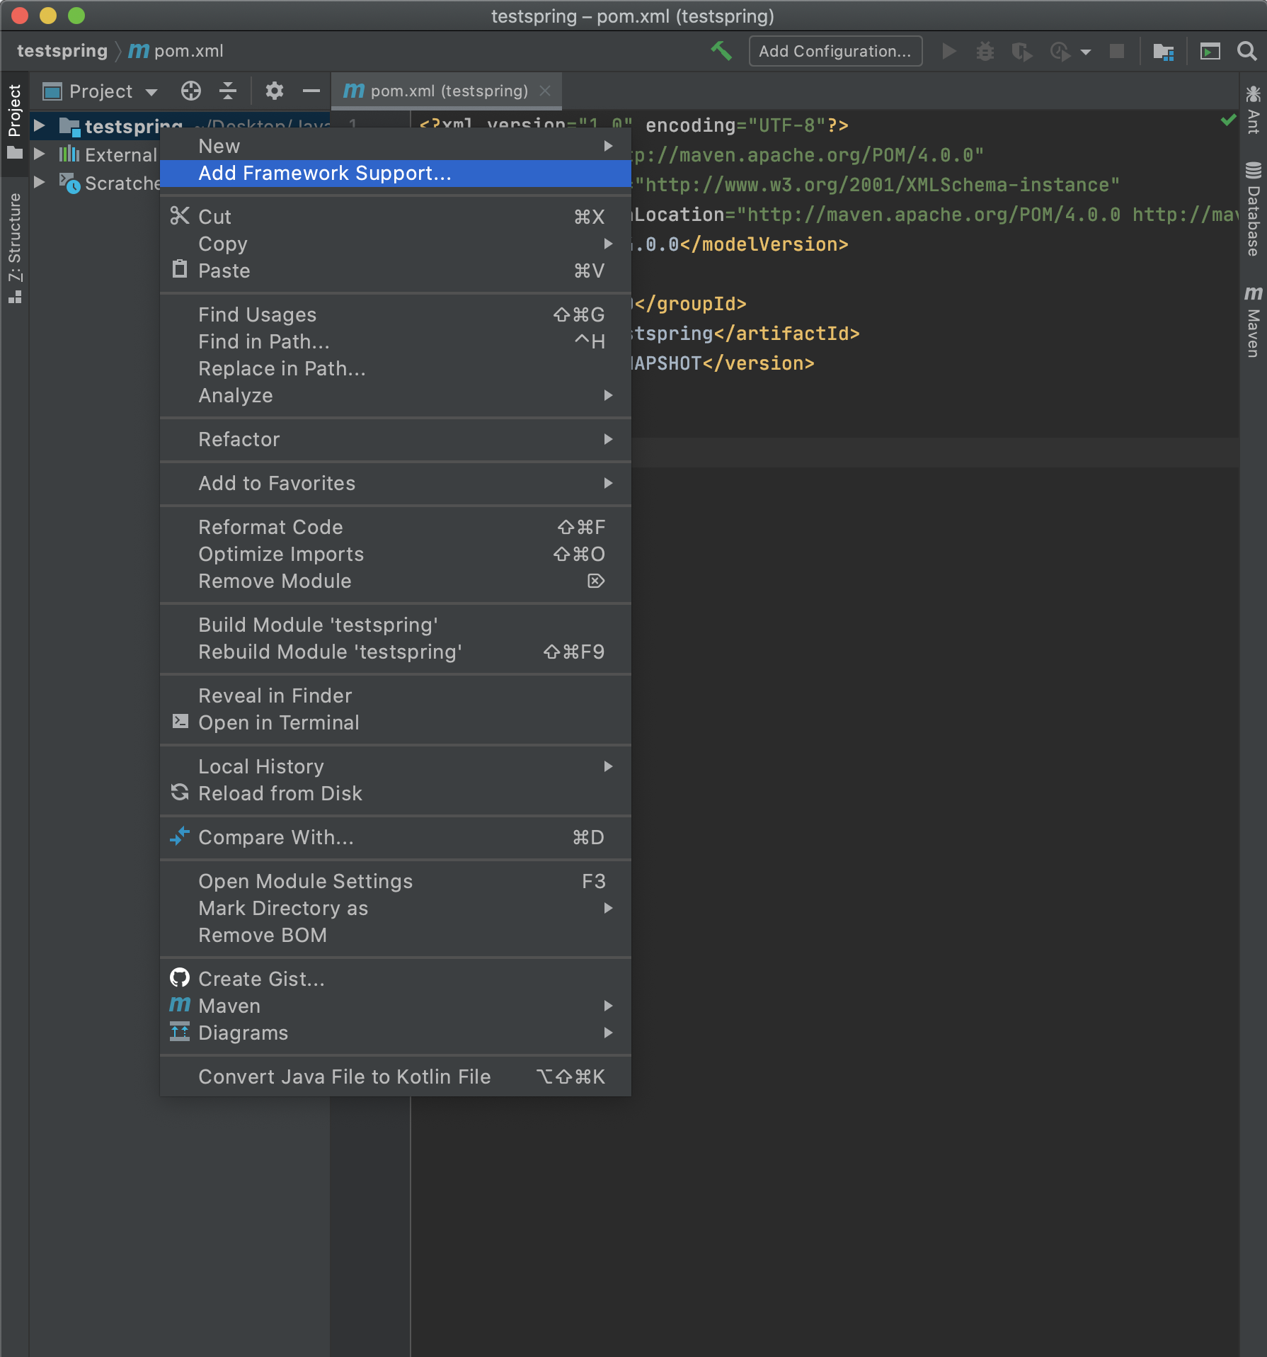Click the Add Configuration button
Viewport: 1267px width, 1357px height.
[835, 51]
